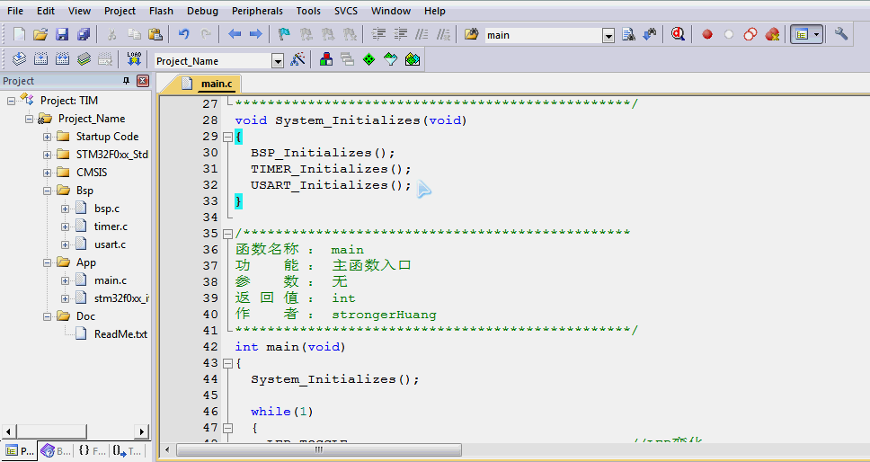Open Options for Target magic wand icon
The width and height of the screenshot is (870, 462).
click(298, 58)
